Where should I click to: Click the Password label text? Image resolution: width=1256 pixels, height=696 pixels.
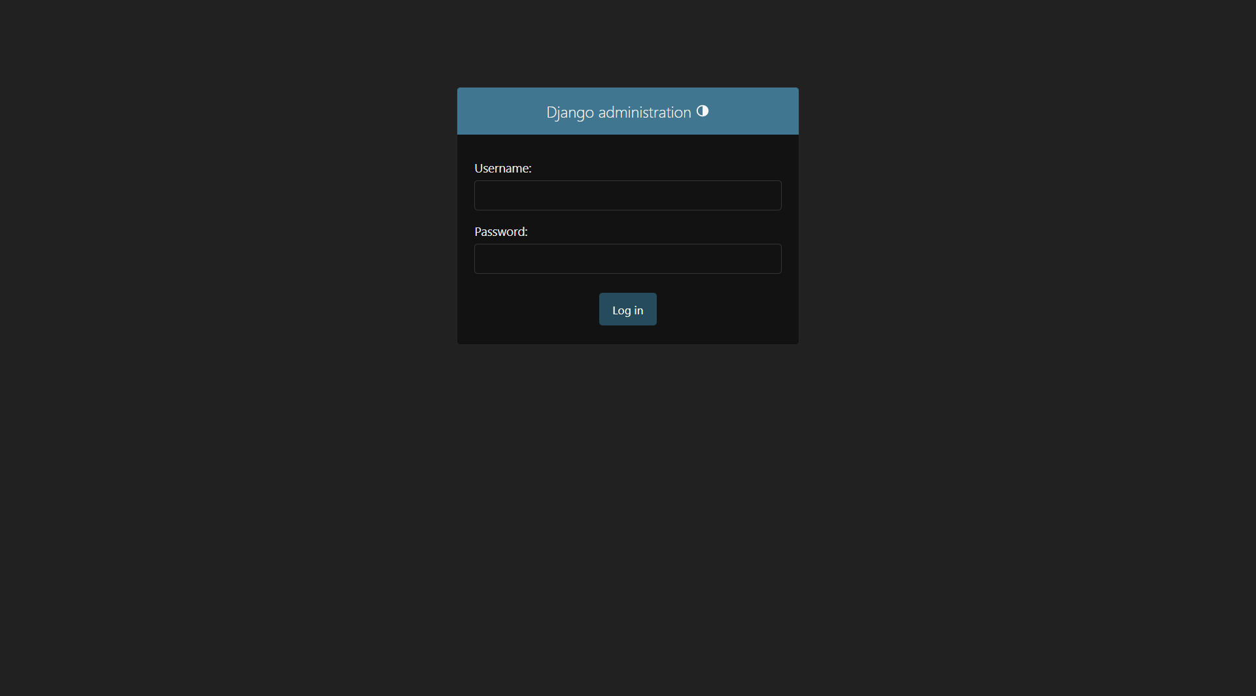click(x=500, y=231)
